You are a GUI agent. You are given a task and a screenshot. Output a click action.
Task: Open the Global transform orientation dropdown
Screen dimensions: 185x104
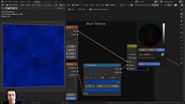coord(49,5)
